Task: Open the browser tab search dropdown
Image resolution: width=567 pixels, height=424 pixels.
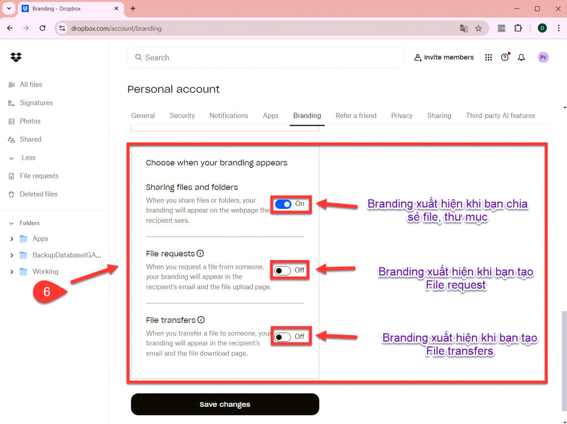Action: pos(9,8)
